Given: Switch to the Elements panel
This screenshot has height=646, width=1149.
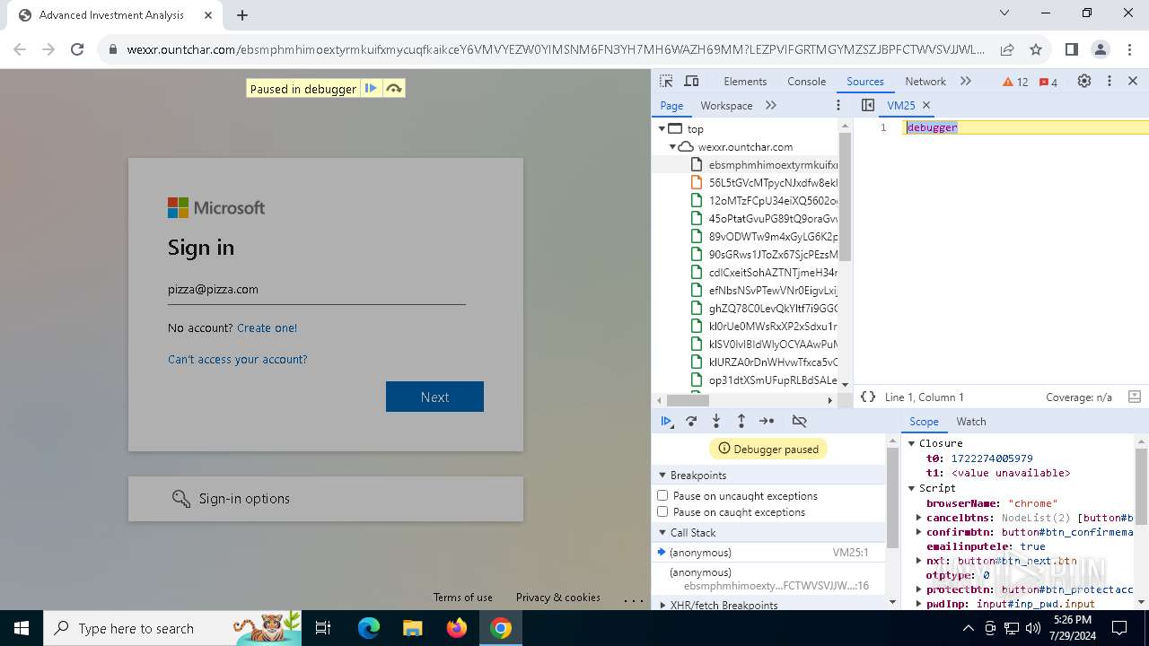Looking at the screenshot, I should (x=745, y=82).
